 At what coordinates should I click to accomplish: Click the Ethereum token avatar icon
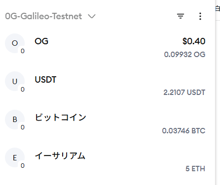point(15,157)
